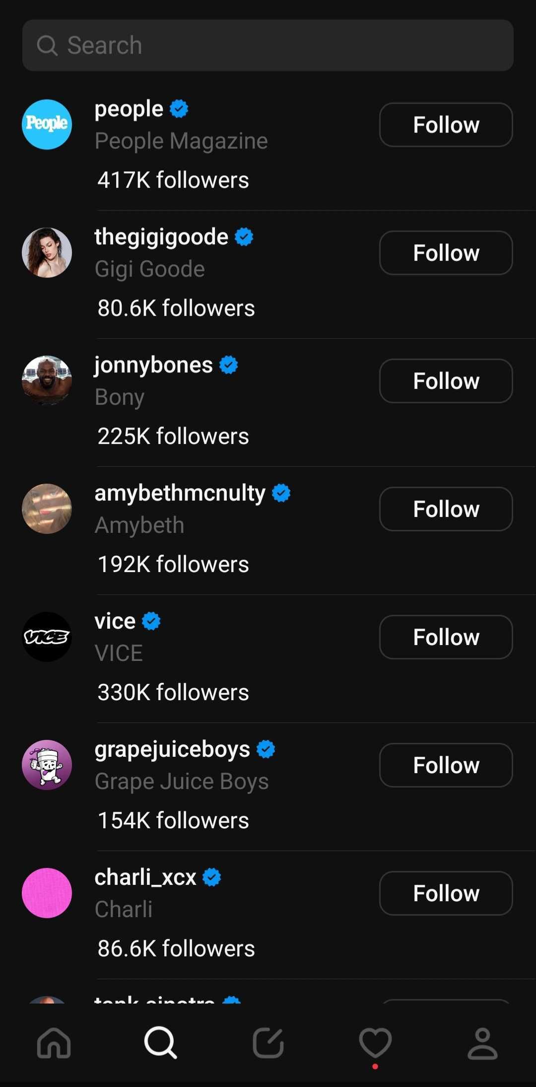The height and width of the screenshot is (1087, 536).
Task: Open the VICE logo avatar
Action: (47, 637)
